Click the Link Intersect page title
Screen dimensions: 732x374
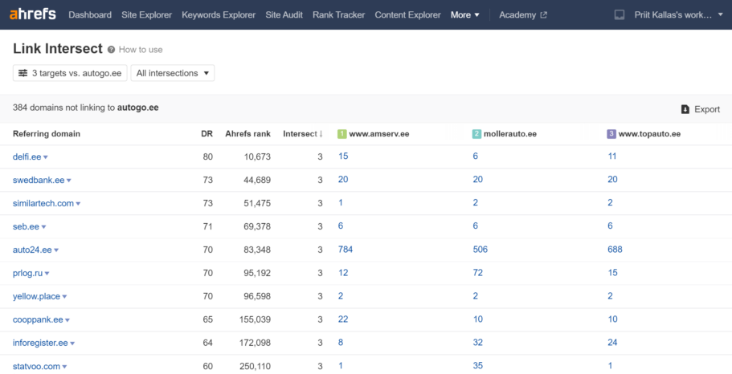(x=57, y=48)
